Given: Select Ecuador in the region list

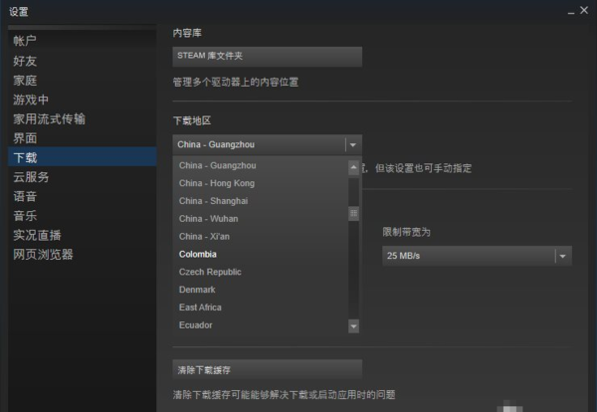Looking at the screenshot, I should coord(261,325).
